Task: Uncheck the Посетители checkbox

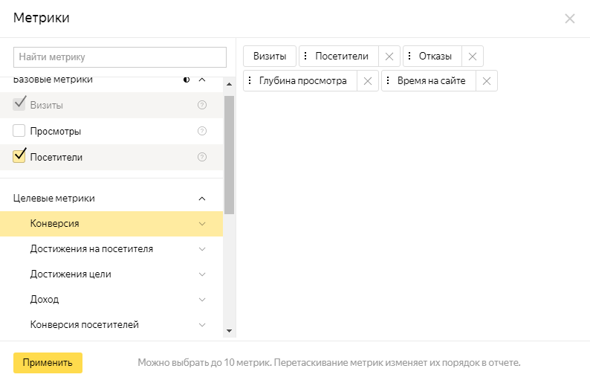Action: click(19, 157)
